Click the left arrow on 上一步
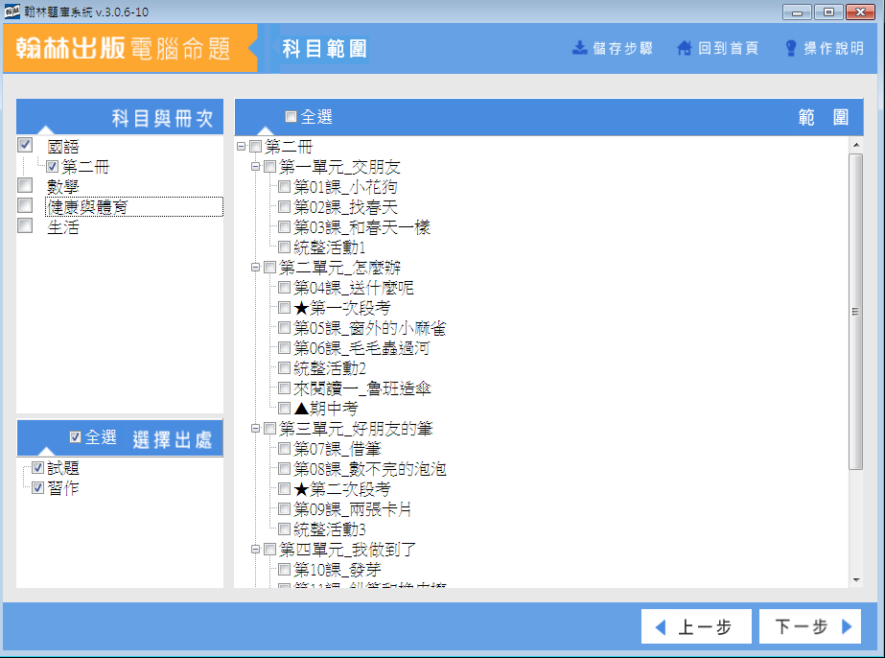This screenshot has width=885, height=658. [x=661, y=627]
